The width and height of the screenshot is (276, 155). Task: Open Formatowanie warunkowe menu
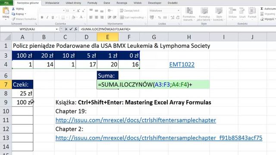tap(189, 14)
